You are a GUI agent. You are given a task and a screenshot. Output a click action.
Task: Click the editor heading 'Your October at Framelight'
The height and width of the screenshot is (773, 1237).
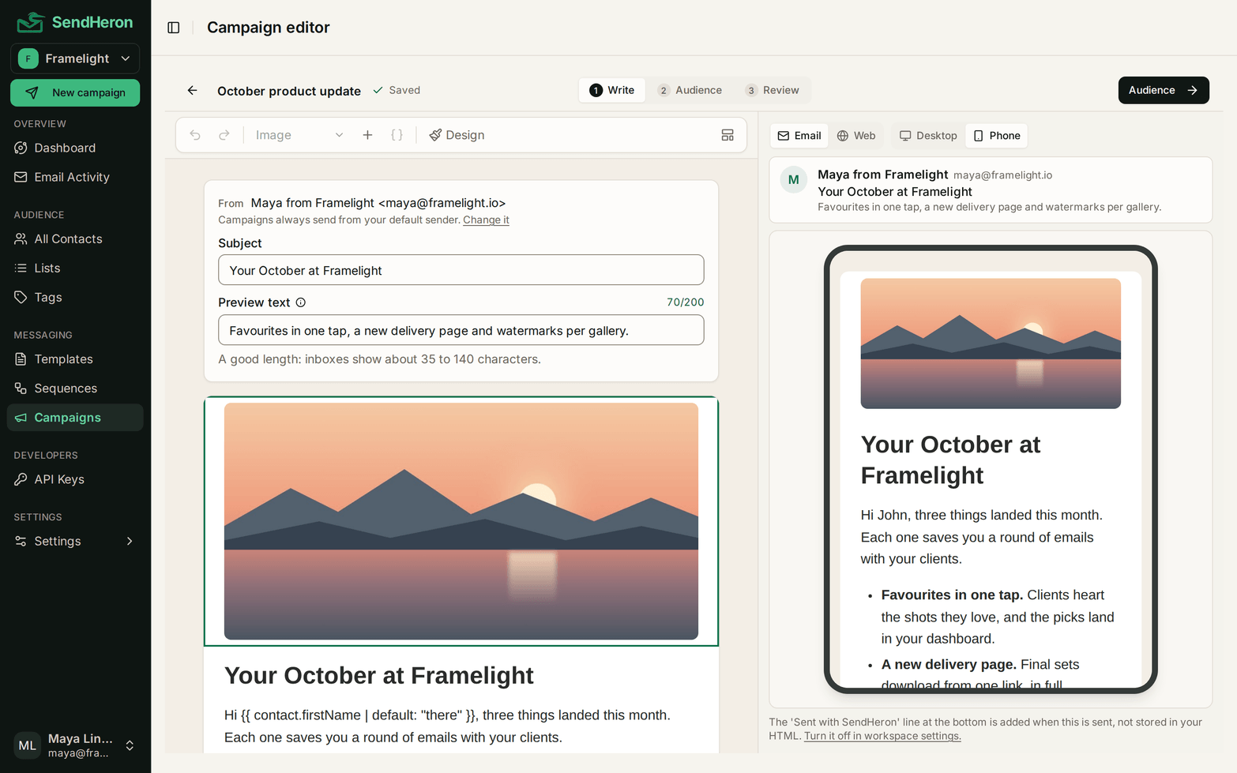tap(379, 676)
